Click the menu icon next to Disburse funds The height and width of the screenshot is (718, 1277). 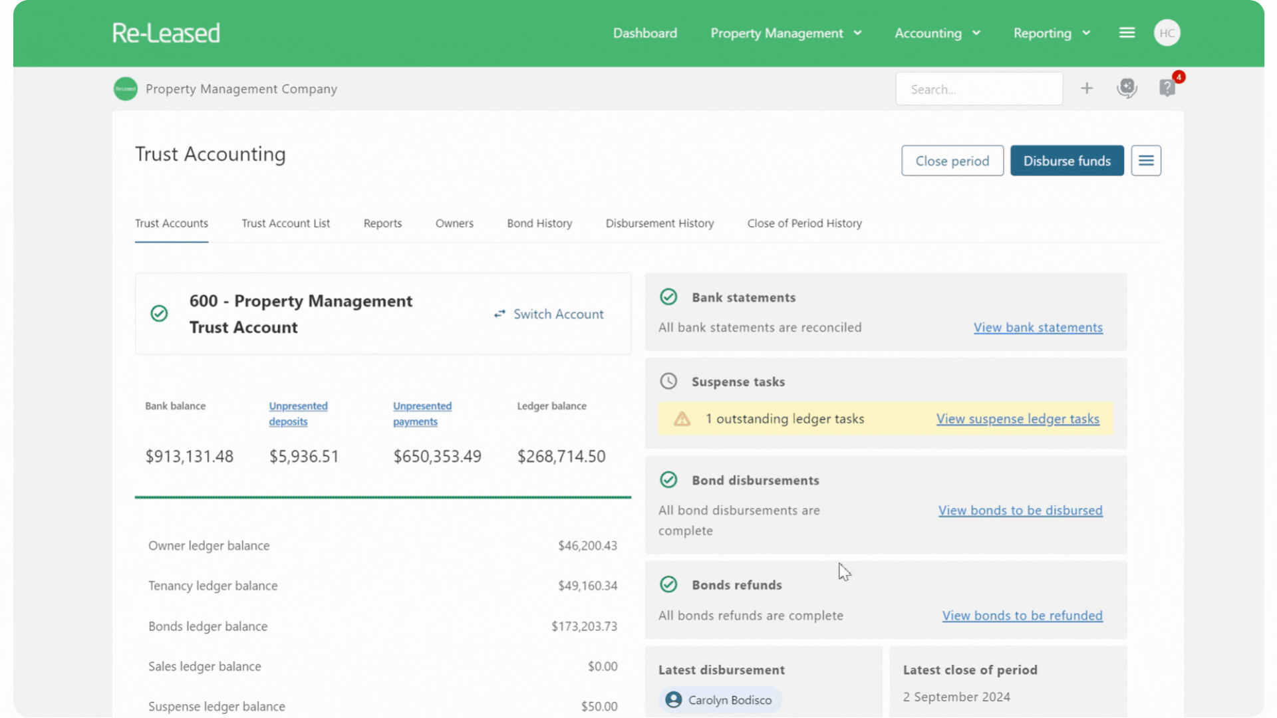click(1146, 160)
